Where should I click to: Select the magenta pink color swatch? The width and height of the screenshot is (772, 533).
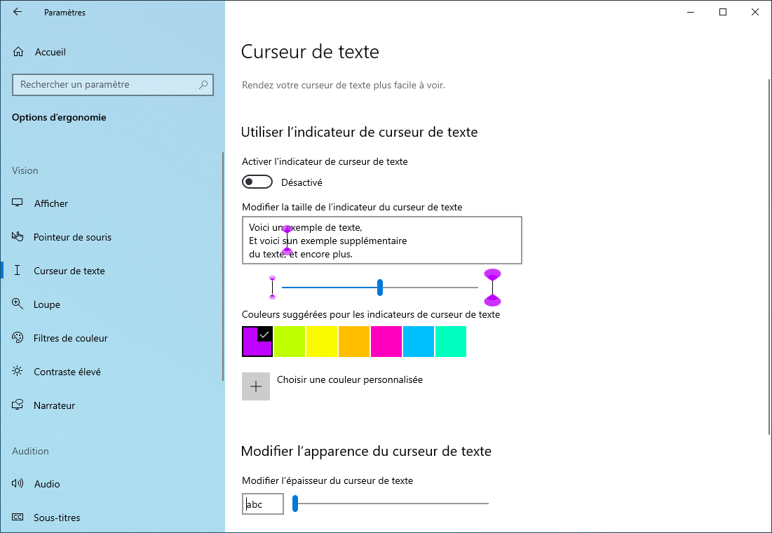coord(386,342)
